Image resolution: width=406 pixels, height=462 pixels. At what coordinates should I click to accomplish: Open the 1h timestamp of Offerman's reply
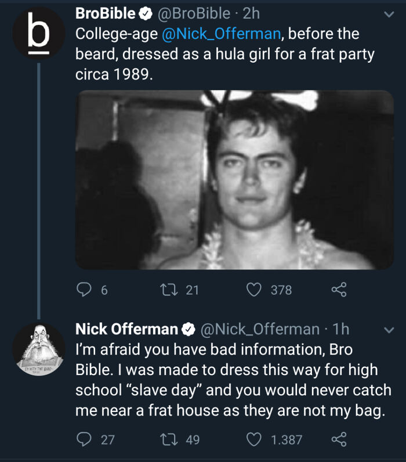[340, 329]
